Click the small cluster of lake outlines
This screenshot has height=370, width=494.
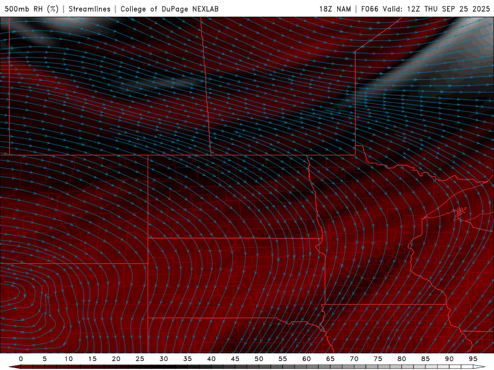[x=459, y=212]
